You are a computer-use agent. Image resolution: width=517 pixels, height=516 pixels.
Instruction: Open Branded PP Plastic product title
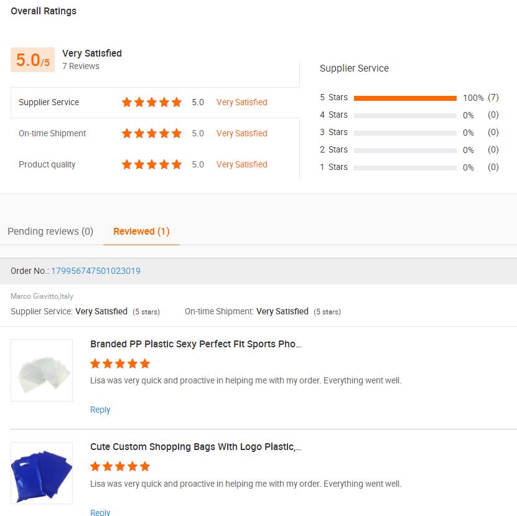point(196,344)
